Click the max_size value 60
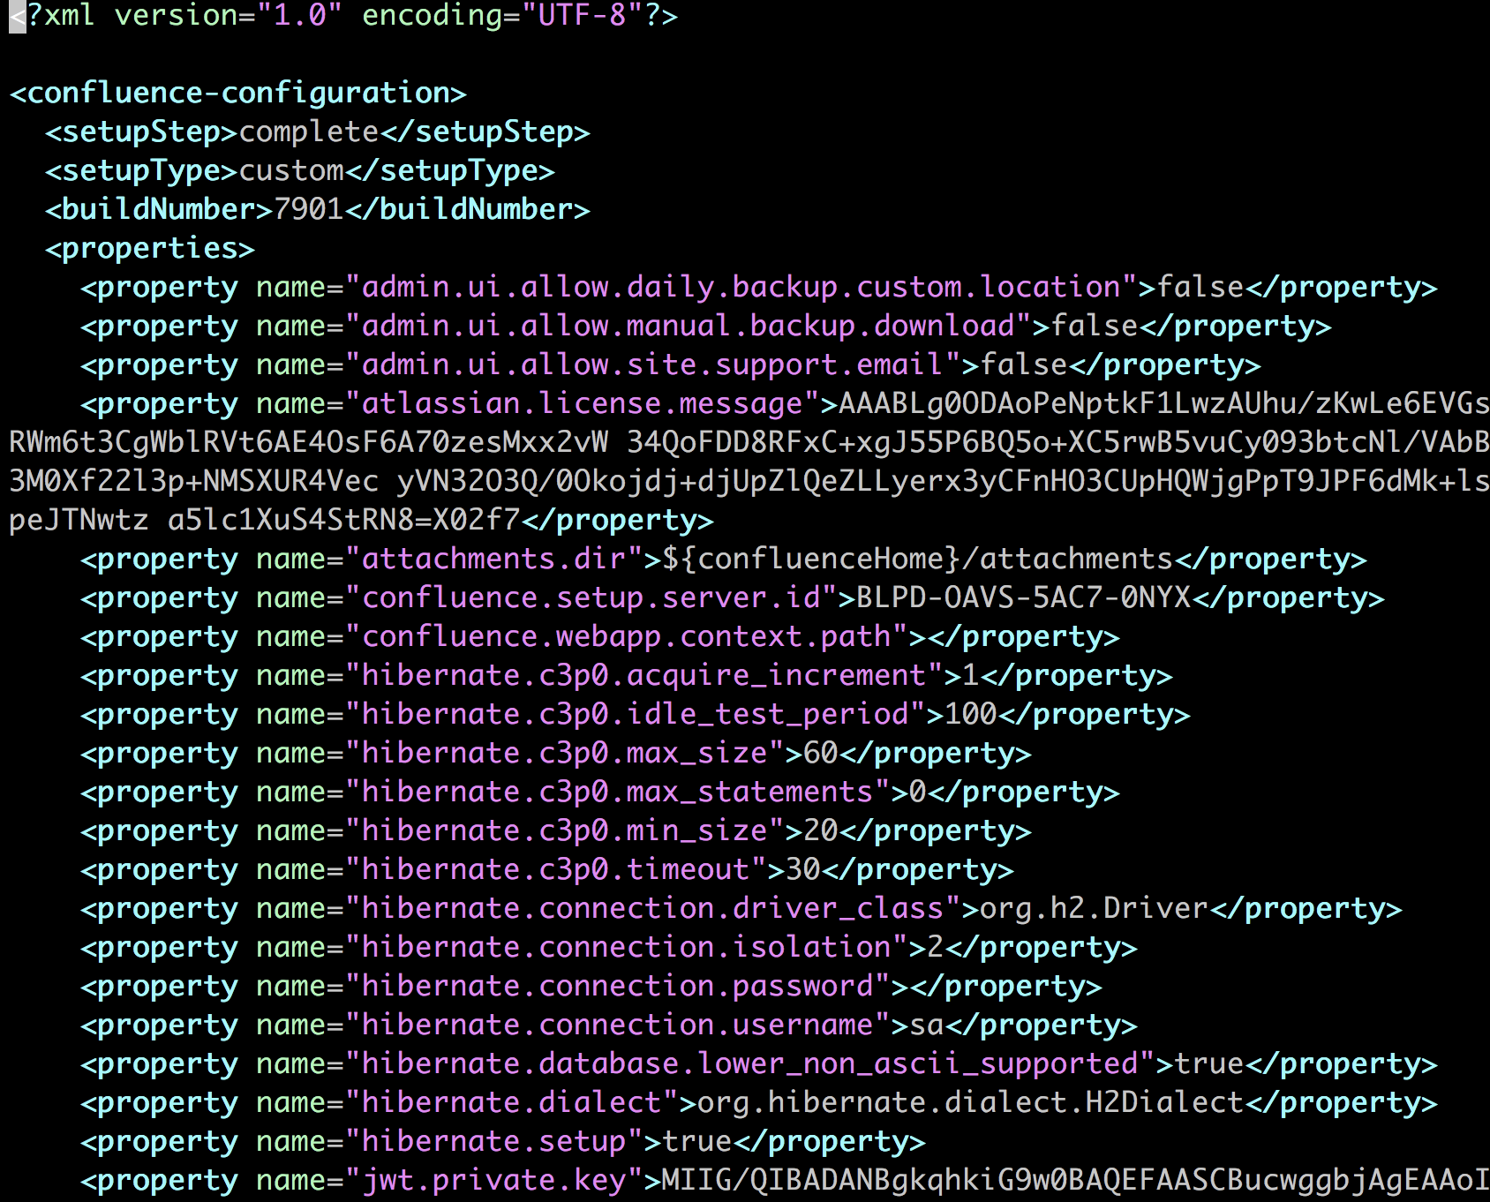 click(x=820, y=753)
